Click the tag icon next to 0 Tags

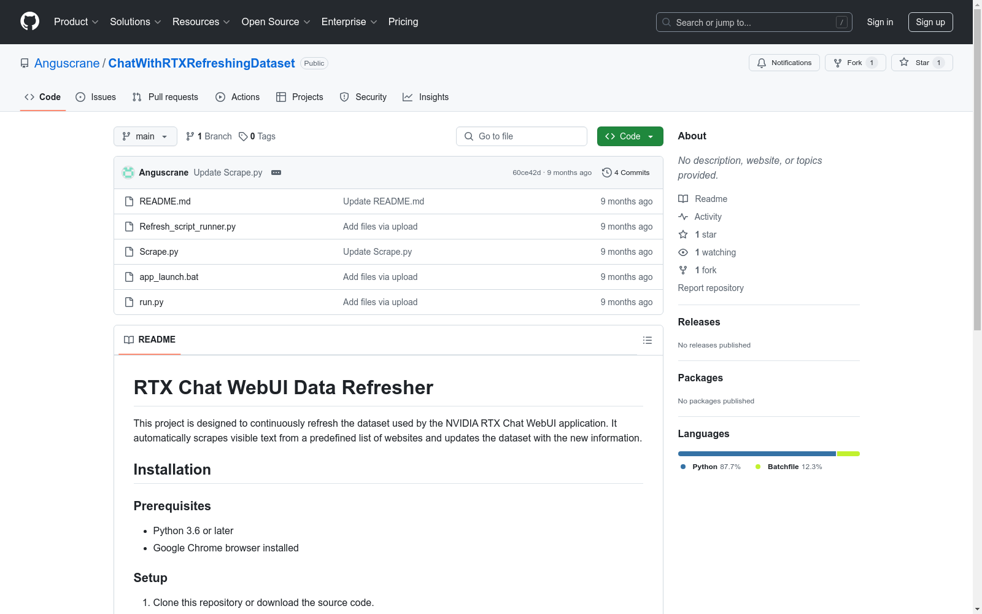coord(243,136)
